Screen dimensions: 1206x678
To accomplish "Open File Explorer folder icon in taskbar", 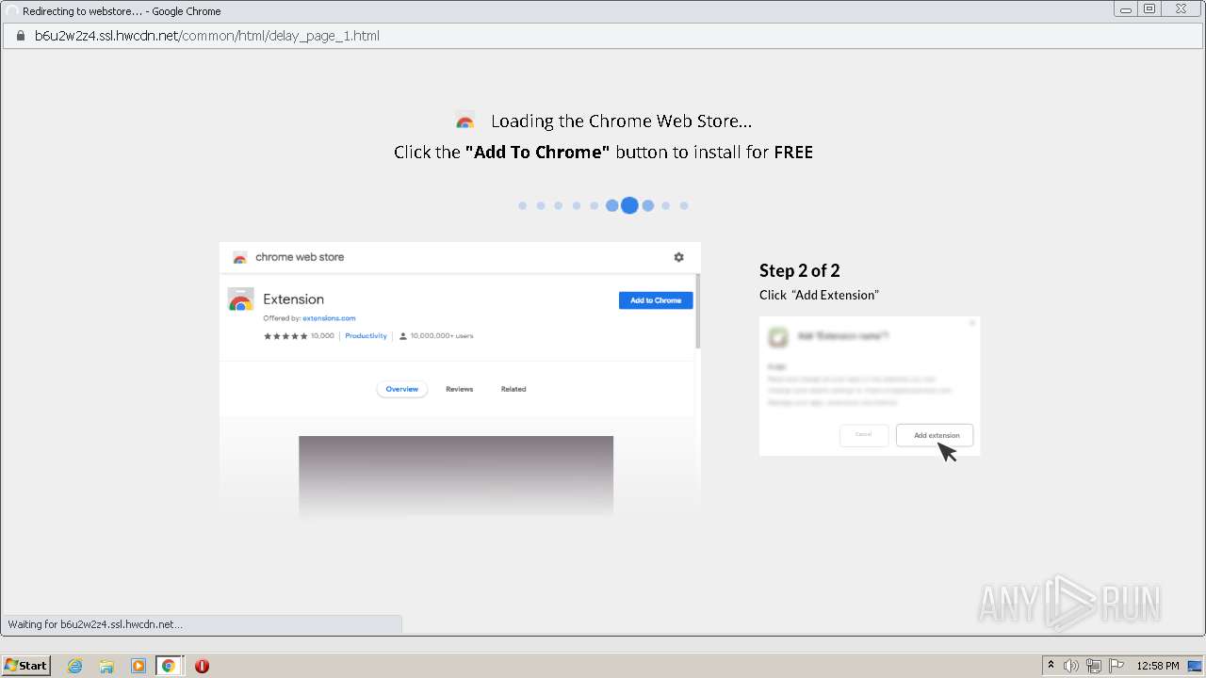I will (x=106, y=666).
